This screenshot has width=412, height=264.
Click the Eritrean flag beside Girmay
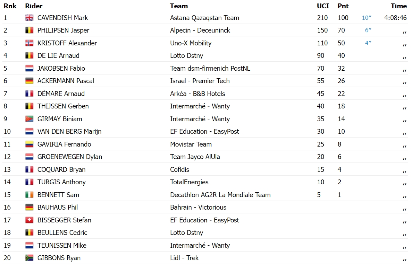click(29, 119)
